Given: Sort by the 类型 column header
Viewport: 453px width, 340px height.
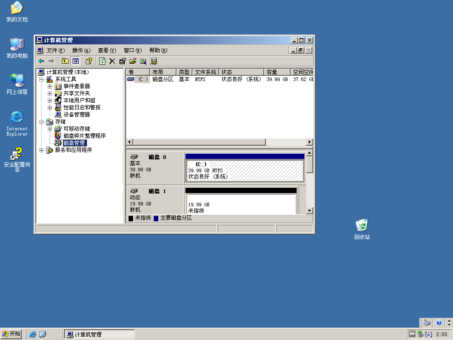Looking at the screenshot, I should coord(184,72).
